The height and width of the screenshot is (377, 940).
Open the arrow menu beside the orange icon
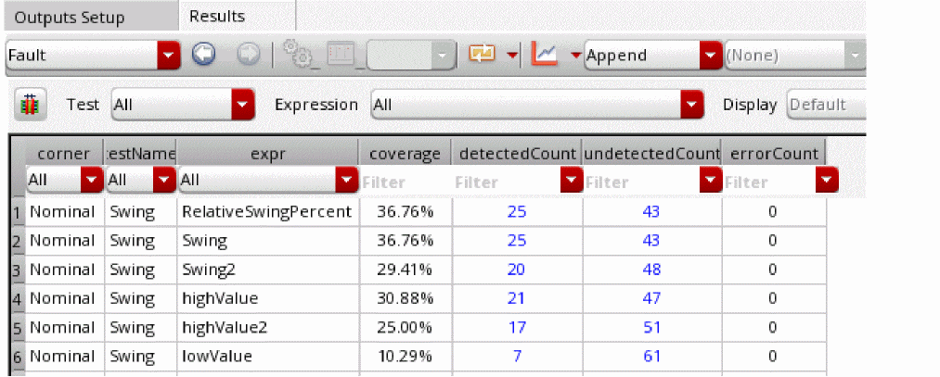512,56
